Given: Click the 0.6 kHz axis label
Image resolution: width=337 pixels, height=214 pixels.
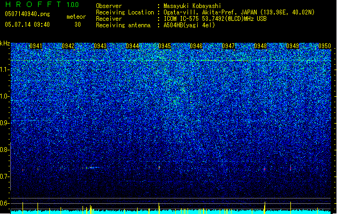Looking at the screenshot, I should 5,203.
